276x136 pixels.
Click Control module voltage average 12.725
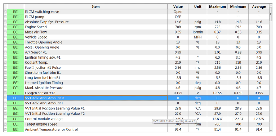tap(259, 119)
